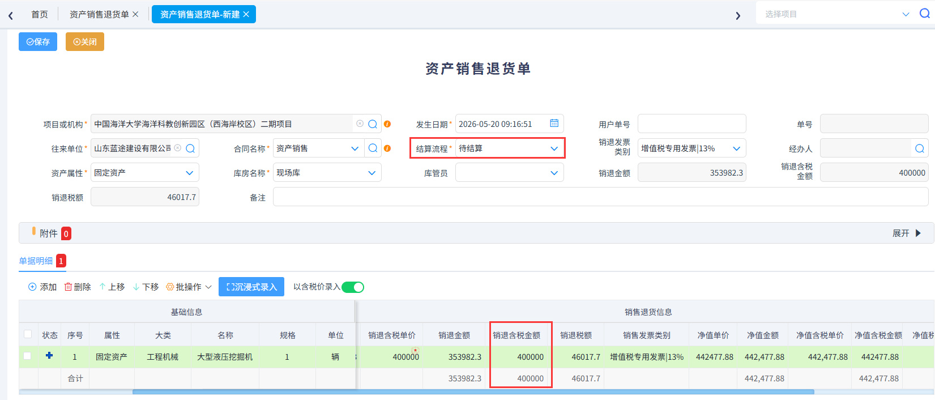Screen dimensions: 935x400
Task: Click the 沉浸式录入 button
Action: (x=251, y=287)
